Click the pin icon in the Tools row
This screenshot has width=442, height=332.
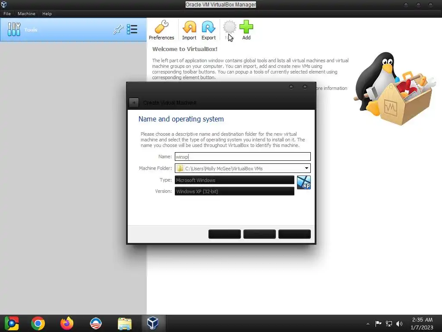118,29
